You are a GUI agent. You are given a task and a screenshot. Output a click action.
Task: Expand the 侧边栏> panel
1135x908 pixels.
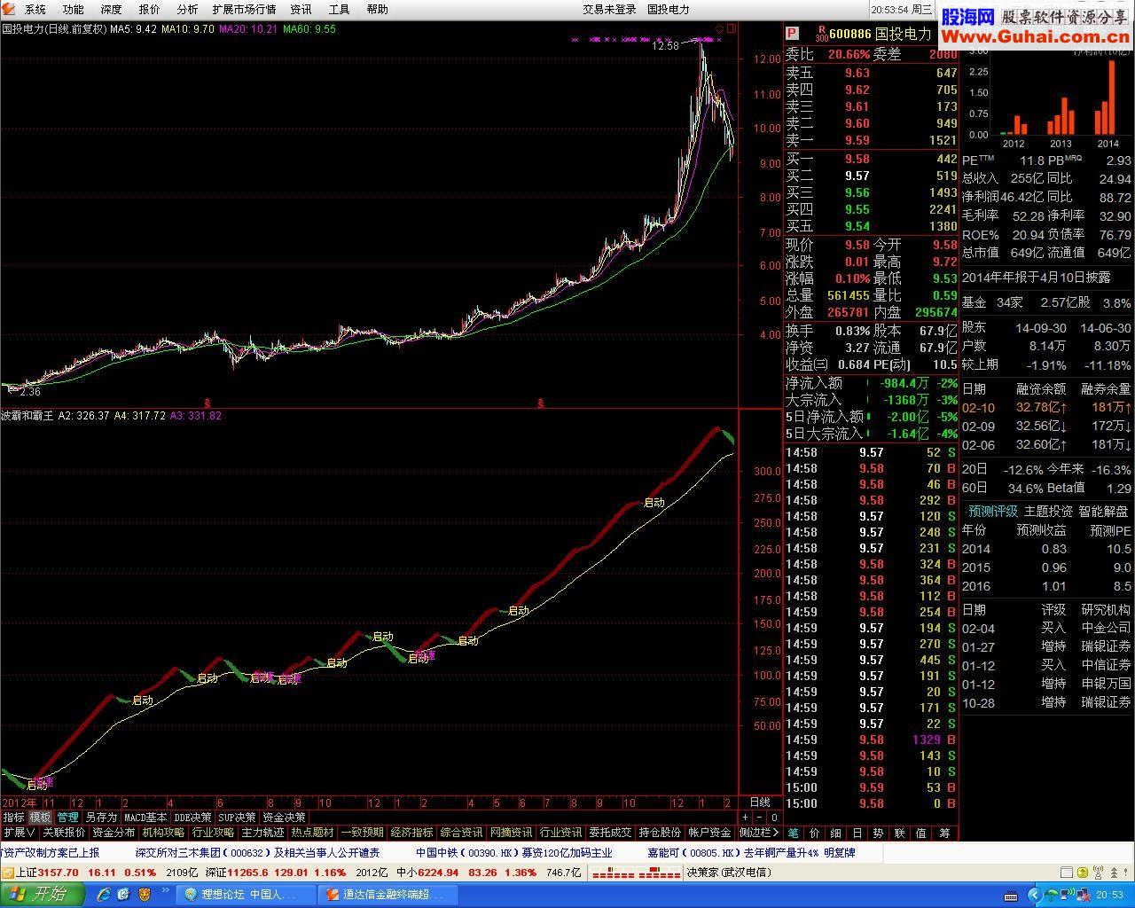pyautogui.click(x=759, y=833)
